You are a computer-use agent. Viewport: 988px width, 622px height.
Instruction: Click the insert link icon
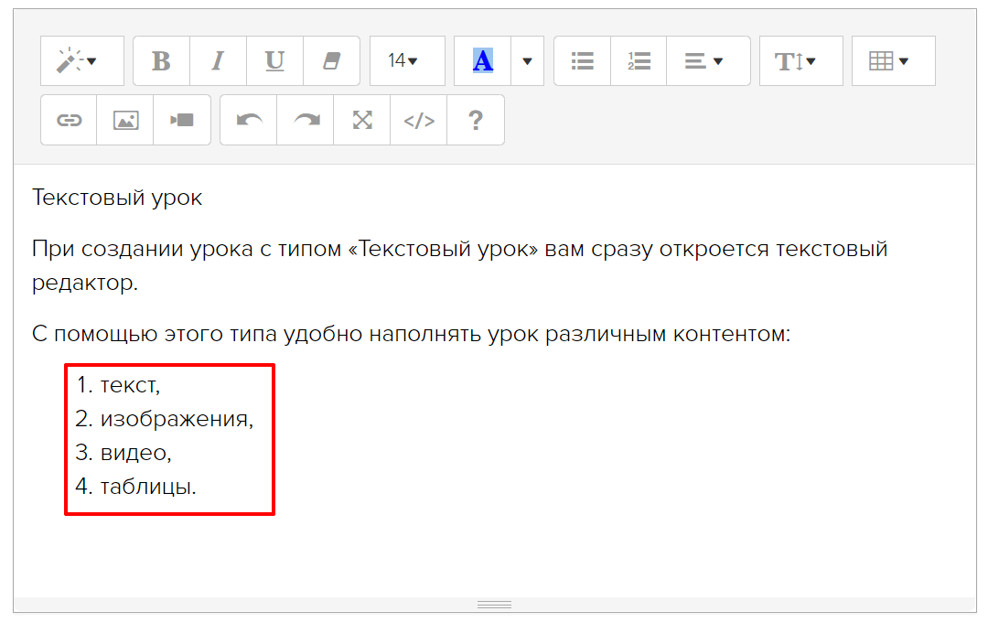69,120
